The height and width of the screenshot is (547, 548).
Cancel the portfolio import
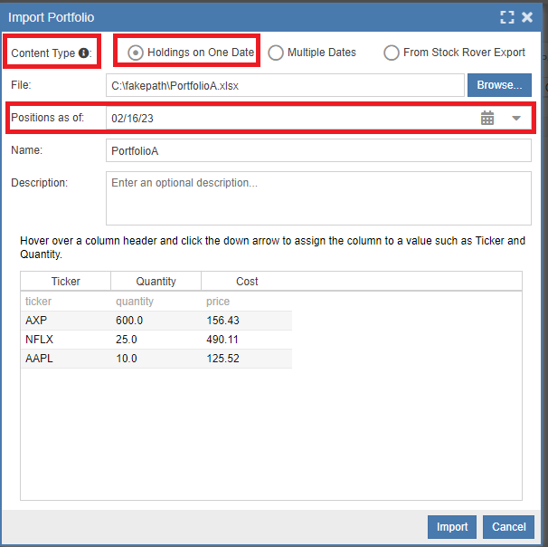508,527
